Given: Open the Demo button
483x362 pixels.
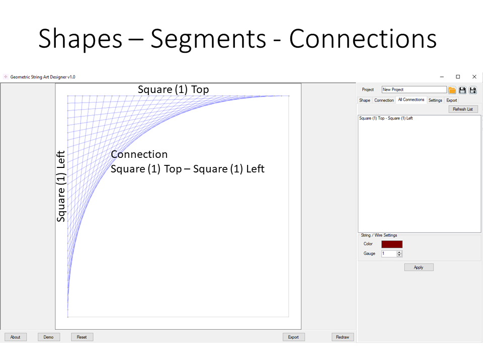Looking at the screenshot, I should pyautogui.click(x=48, y=337).
